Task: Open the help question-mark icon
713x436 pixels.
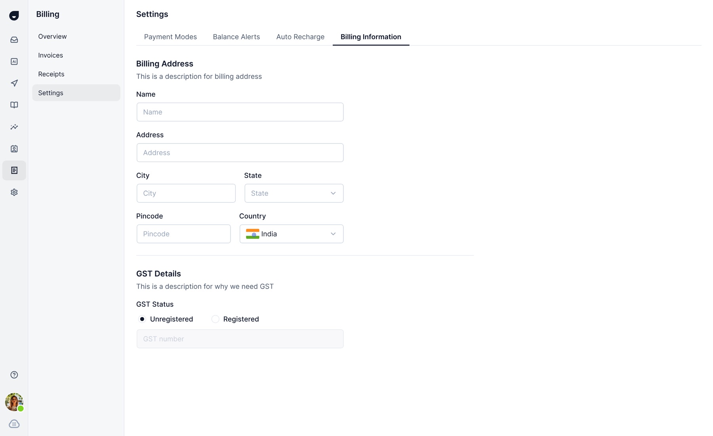Action: point(14,375)
